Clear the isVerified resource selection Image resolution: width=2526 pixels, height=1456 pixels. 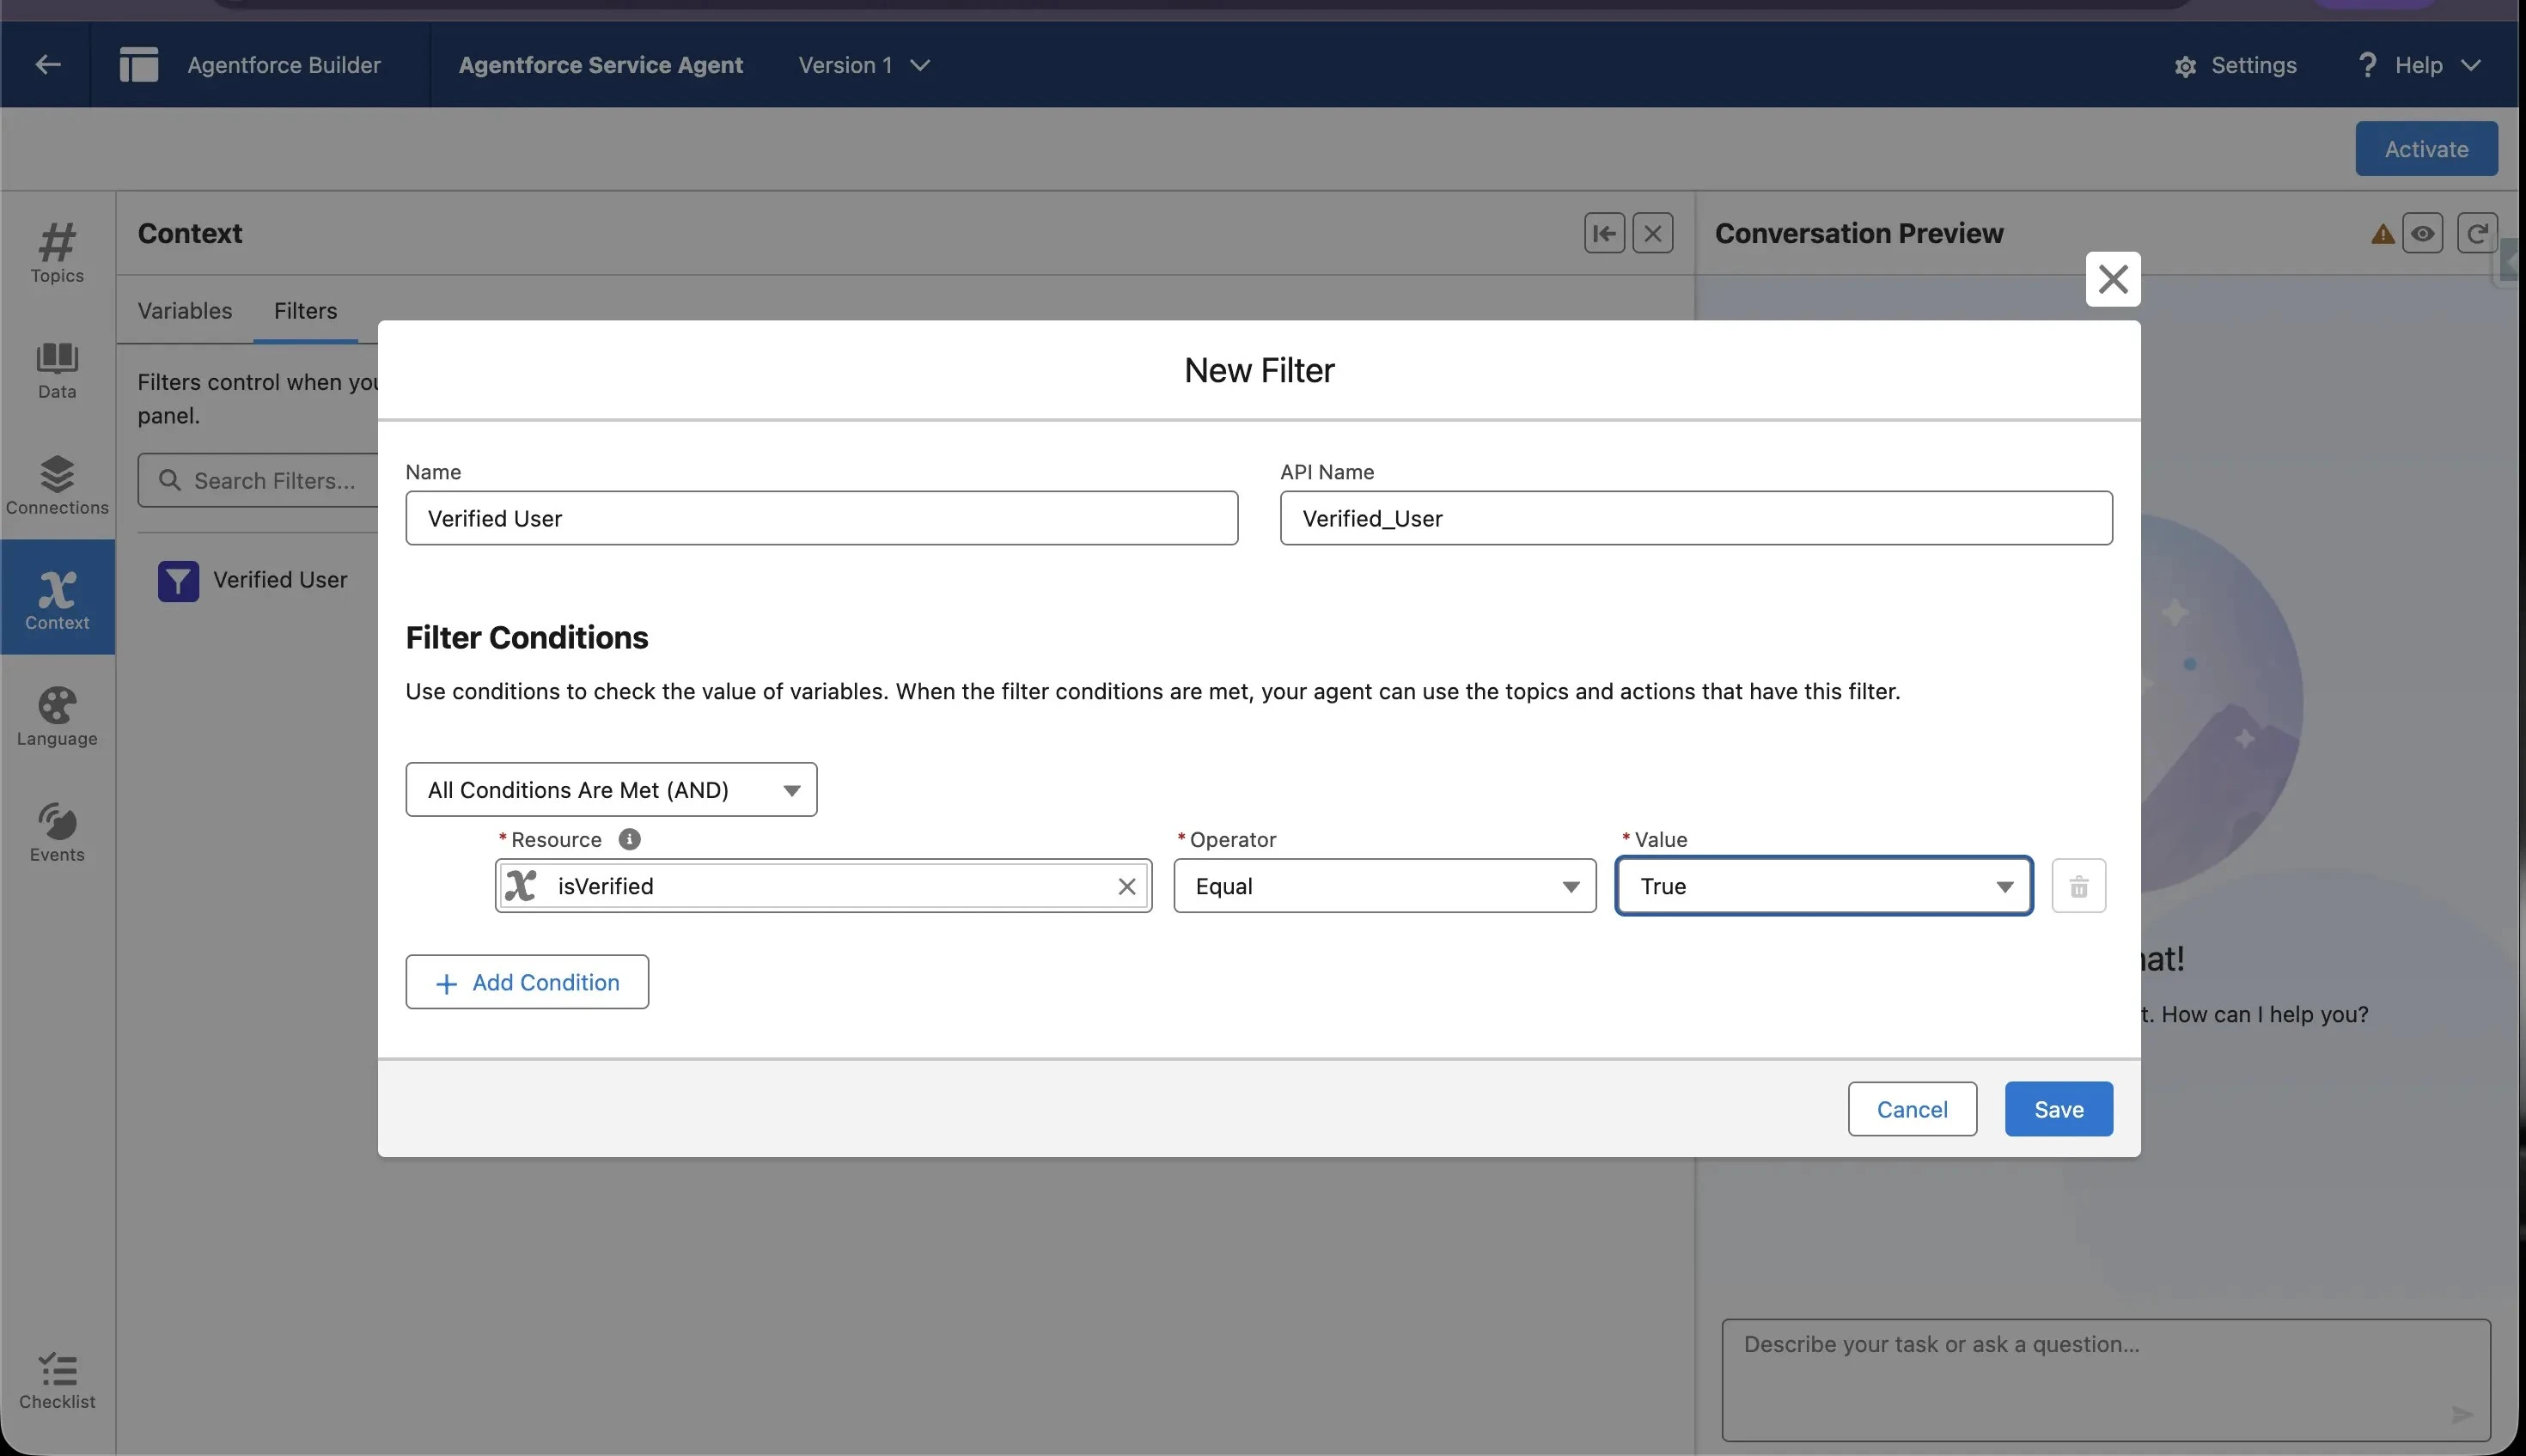1126,886
